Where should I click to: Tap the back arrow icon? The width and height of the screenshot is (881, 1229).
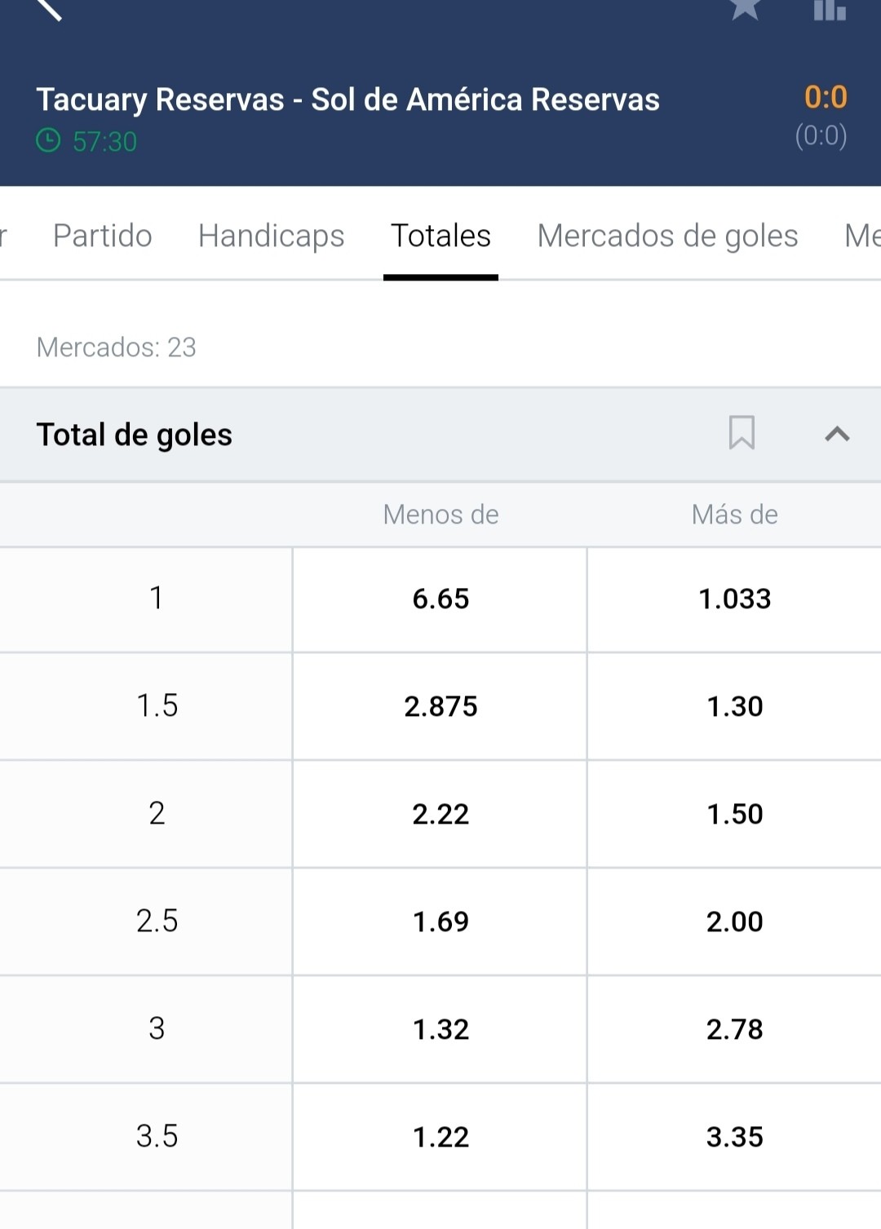click(x=49, y=8)
